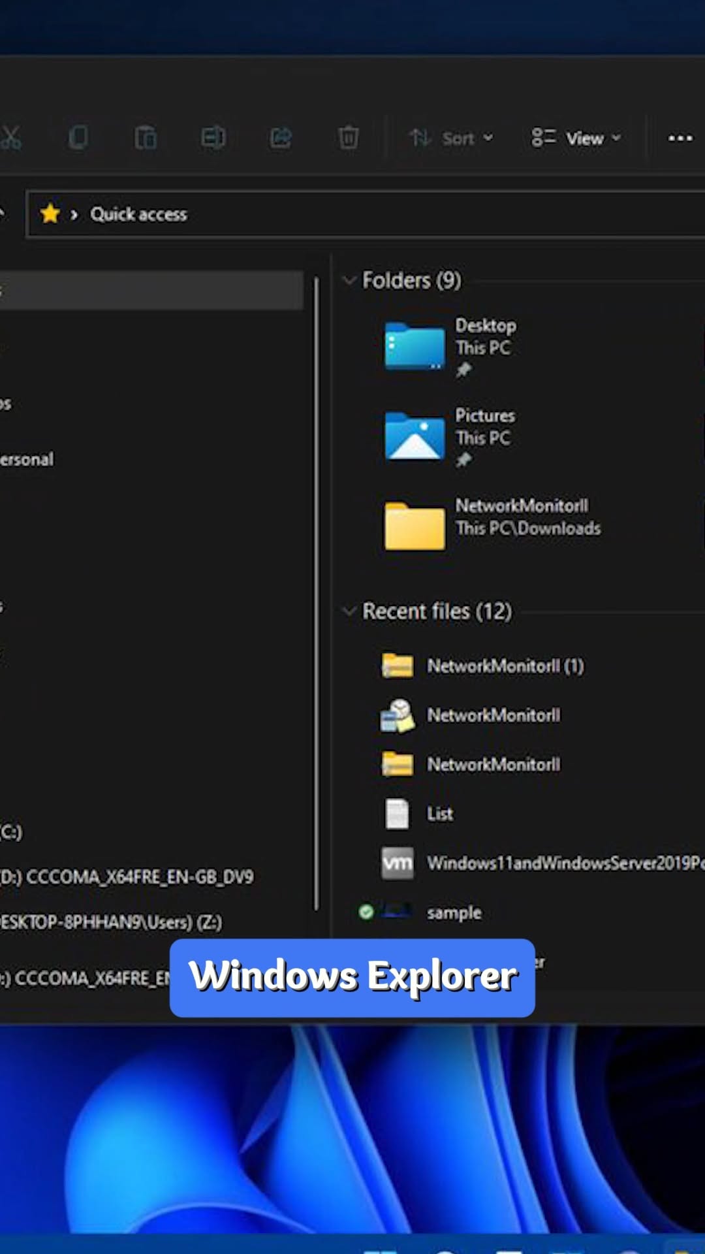The image size is (705, 1254).
Task: Select the List recent file
Action: [440, 814]
